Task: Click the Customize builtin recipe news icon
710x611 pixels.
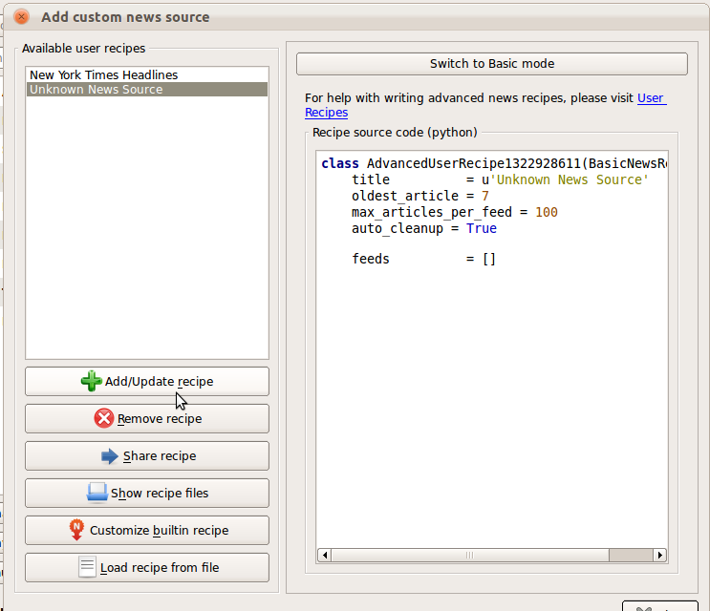Action: (76, 530)
